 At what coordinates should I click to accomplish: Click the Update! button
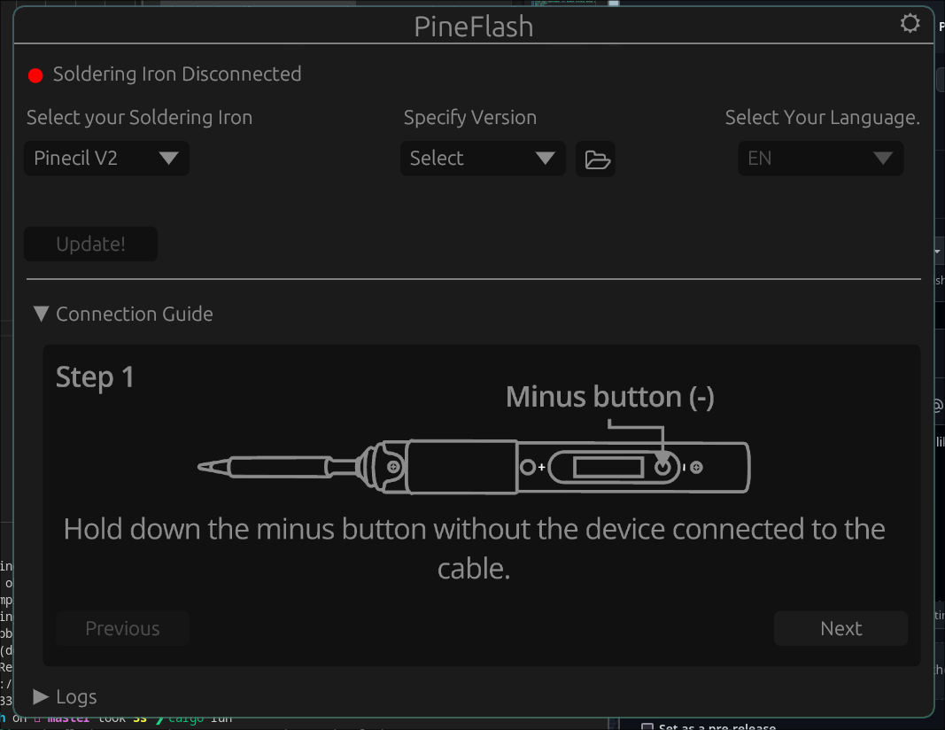91,245
